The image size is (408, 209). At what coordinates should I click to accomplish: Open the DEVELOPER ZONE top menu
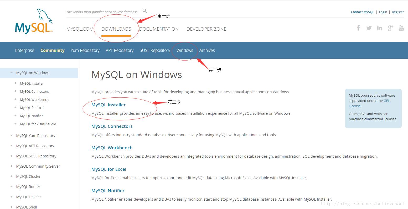(206, 29)
